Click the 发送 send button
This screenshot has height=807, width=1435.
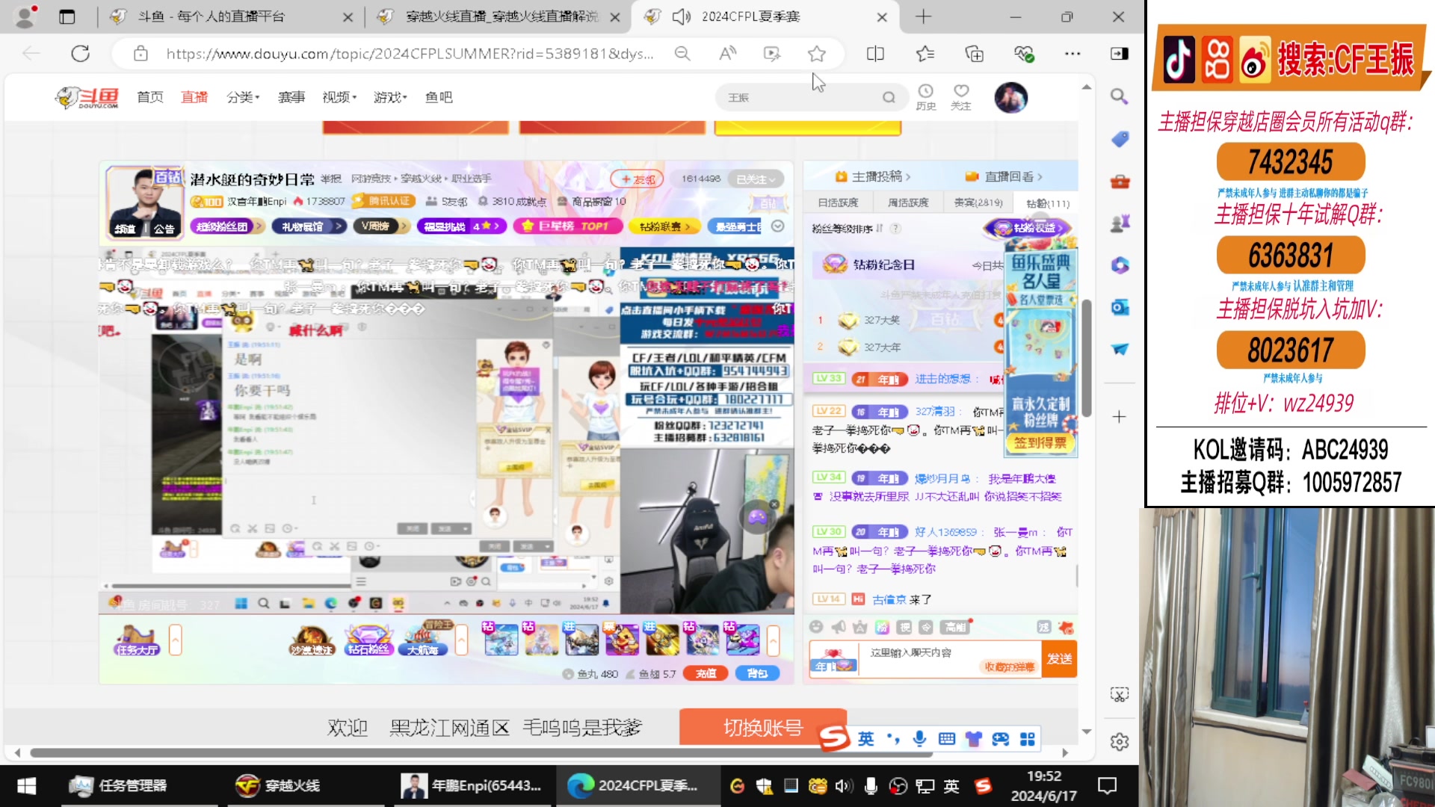coord(1059,658)
